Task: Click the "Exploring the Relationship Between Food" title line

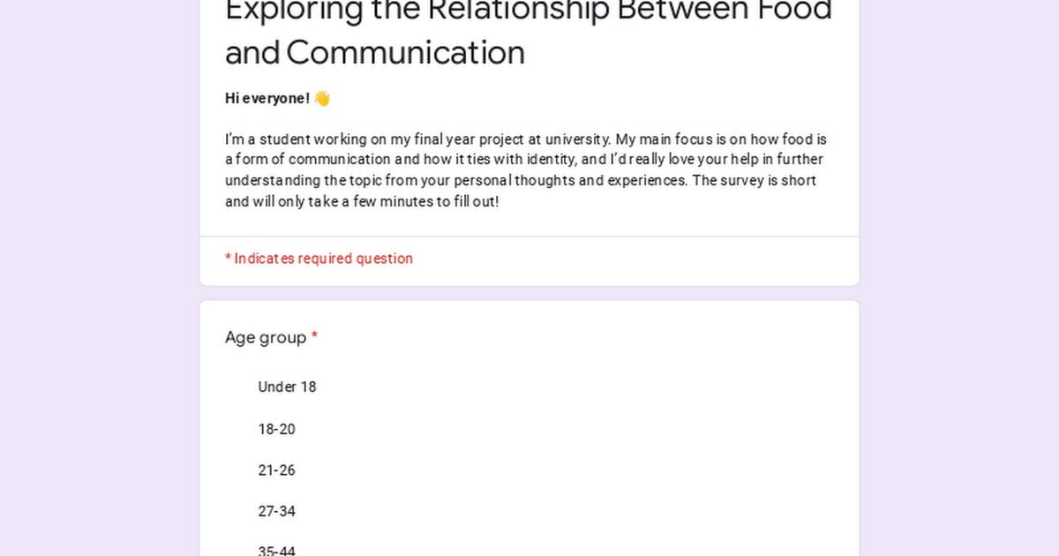Action: pos(529,11)
